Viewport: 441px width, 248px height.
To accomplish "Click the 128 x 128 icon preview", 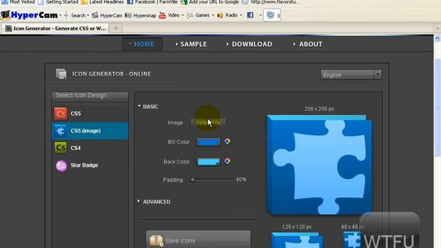I will point(297,240).
